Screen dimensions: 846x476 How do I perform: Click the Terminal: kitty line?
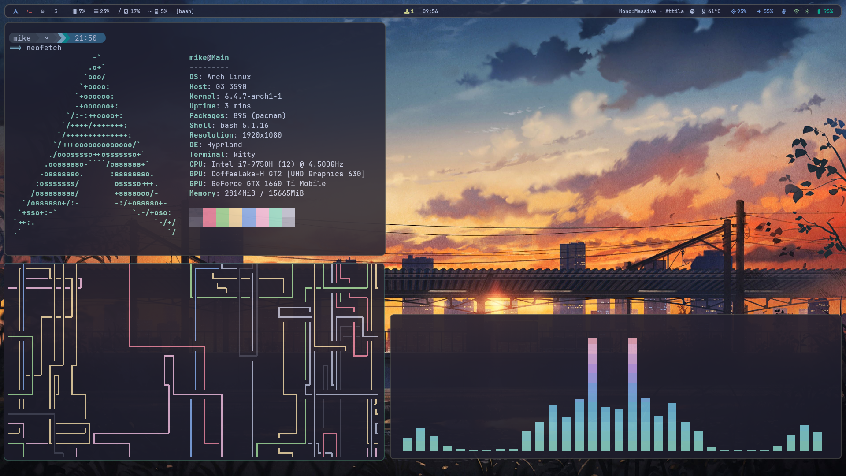[222, 155]
